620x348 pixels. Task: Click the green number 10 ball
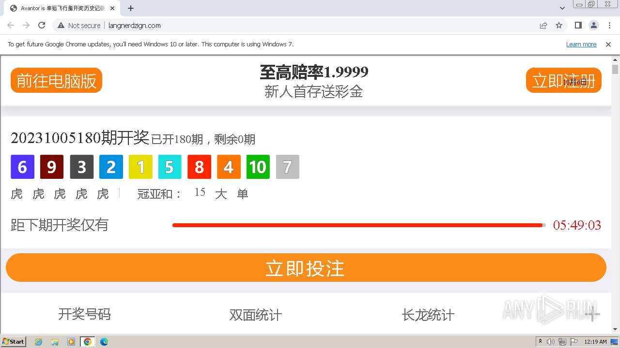[258, 167]
